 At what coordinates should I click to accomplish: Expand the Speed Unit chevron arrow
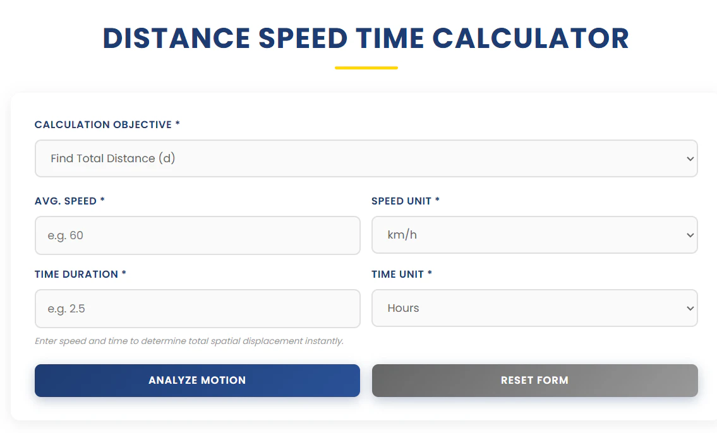(690, 235)
